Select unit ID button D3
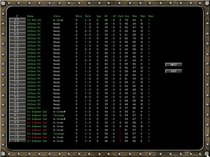Screen dimensions: 210x157 [17, 64]
